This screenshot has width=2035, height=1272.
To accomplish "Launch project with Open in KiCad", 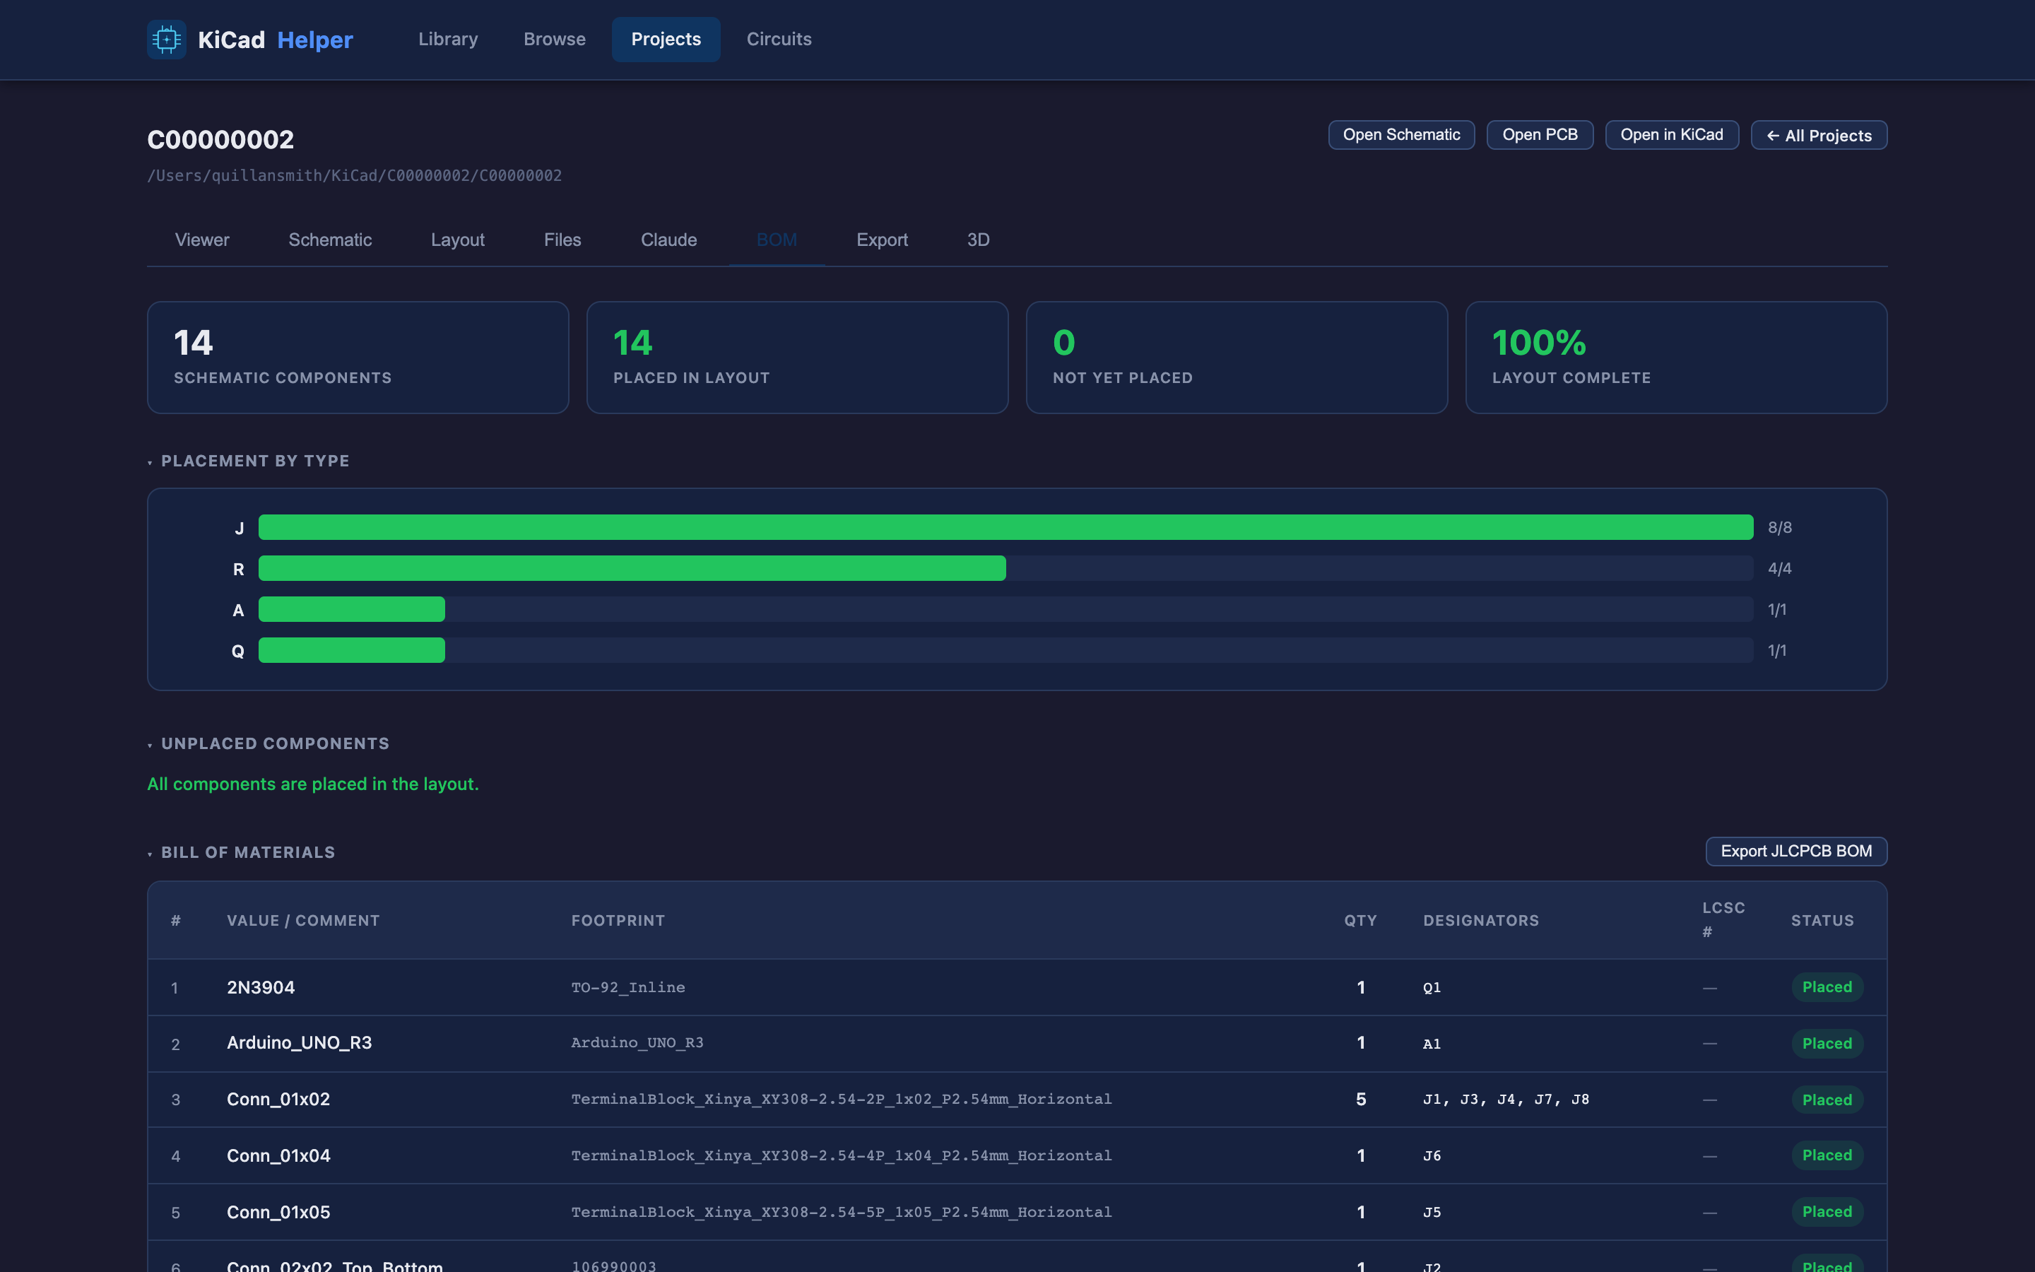I will [1672, 134].
